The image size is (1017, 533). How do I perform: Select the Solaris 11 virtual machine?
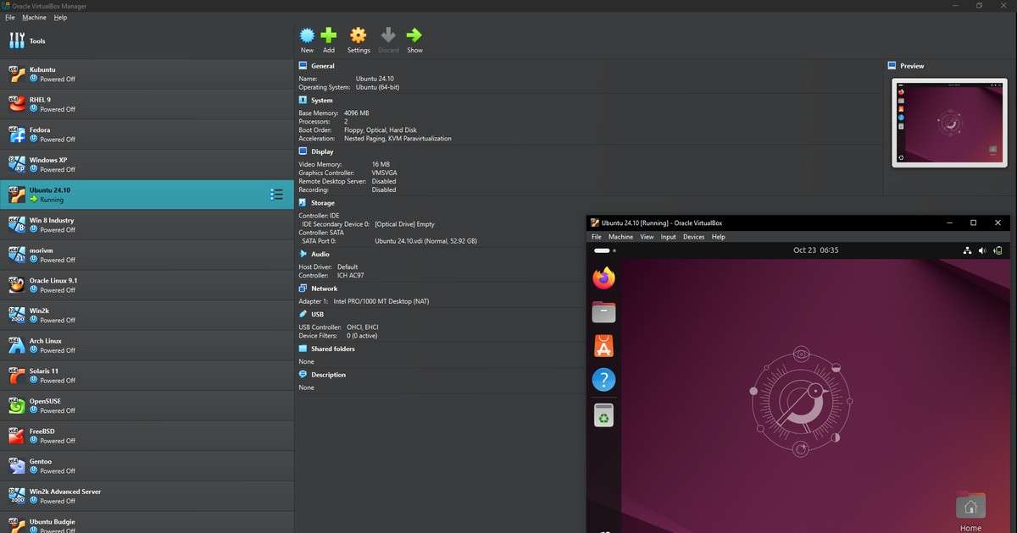coord(147,376)
